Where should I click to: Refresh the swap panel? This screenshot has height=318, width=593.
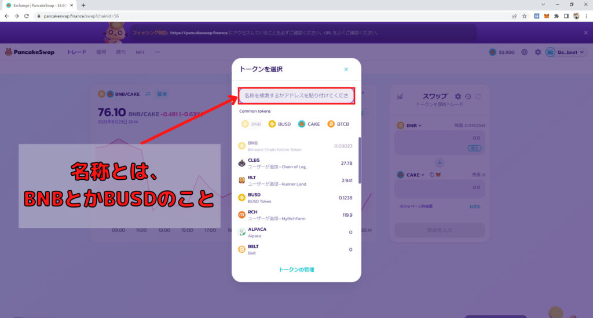tap(478, 97)
